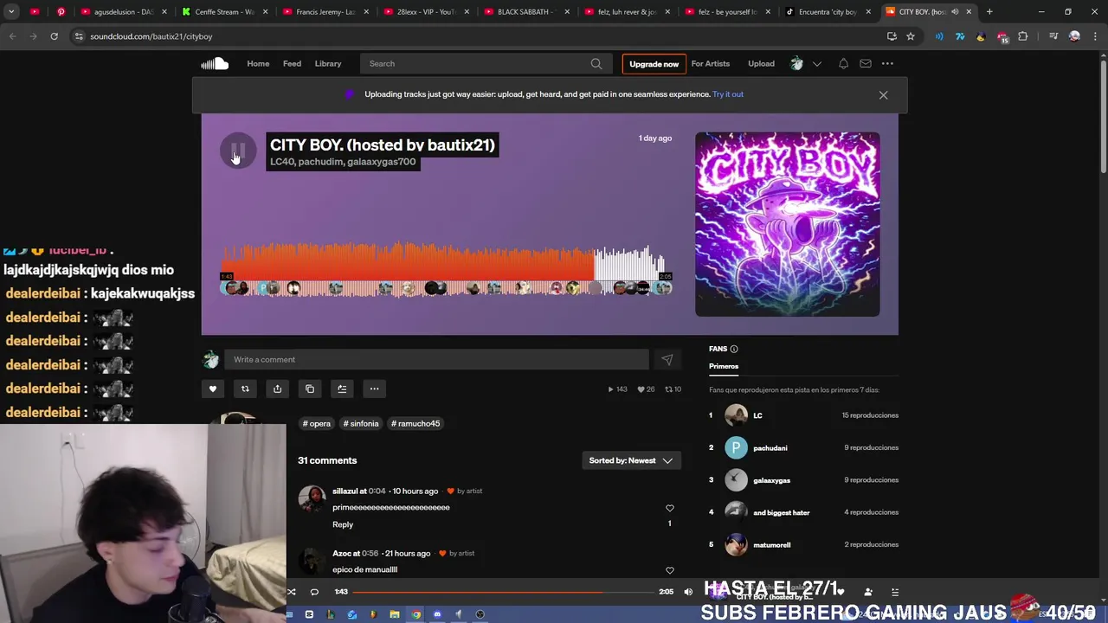The image size is (1108, 623).
Task: Go to Home in the header
Action: pyautogui.click(x=258, y=63)
